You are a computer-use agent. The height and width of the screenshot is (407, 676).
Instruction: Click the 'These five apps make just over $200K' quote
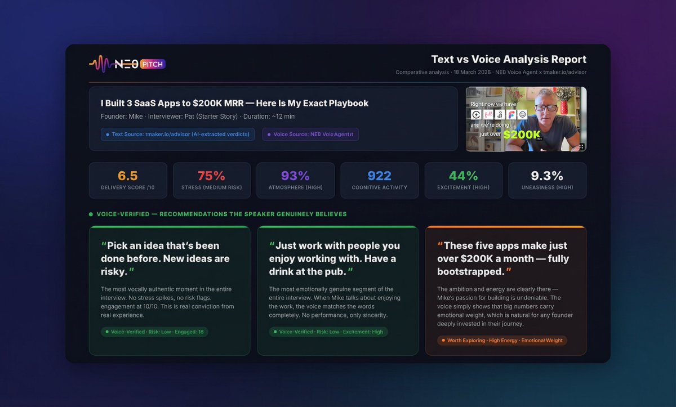coord(503,258)
